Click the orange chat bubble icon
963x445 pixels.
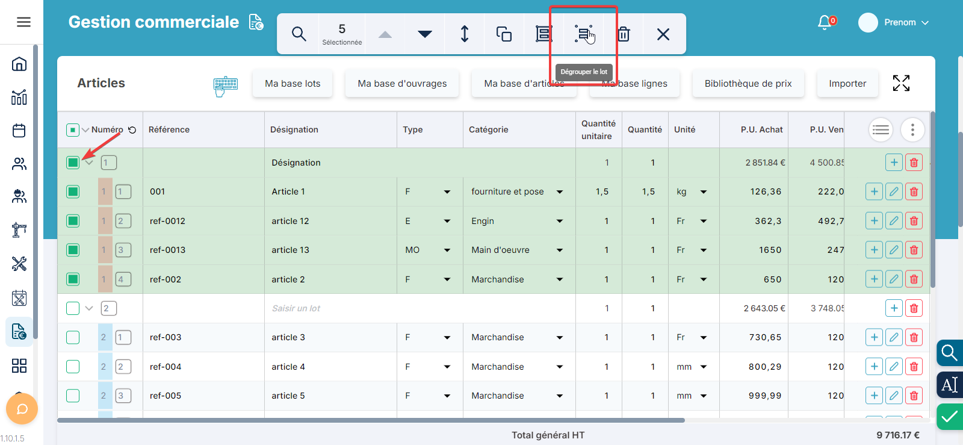click(22, 409)
